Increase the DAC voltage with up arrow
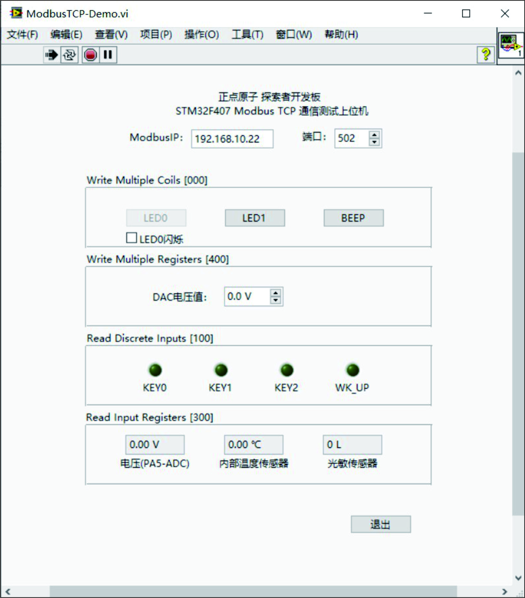Viewport: 525px width, 598px height. (275, 293)
